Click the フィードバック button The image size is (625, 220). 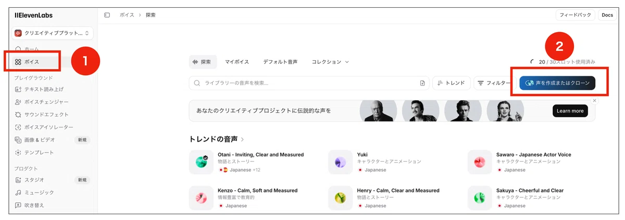click(576, 15)
